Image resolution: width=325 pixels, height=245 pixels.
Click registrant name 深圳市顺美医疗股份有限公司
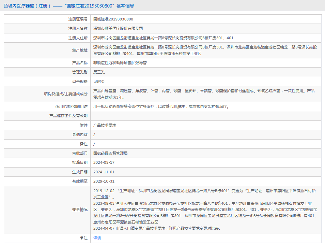click(x=118, y=28)
